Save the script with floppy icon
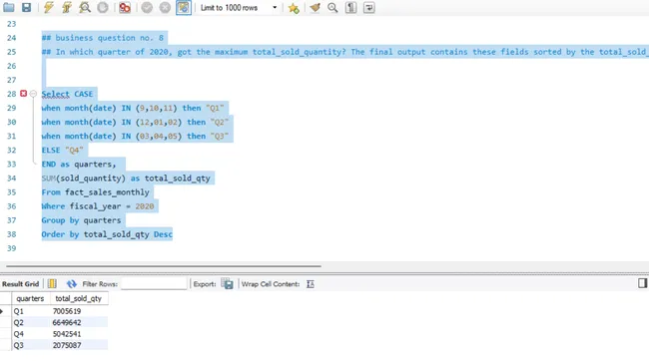Screen dimensions: 649x361 [x=27, y=7]
